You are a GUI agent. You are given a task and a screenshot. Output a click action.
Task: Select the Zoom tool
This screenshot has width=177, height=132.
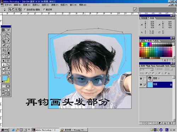[x=8, y=73]
